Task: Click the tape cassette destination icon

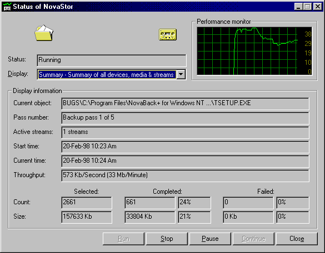Action: pyautogui.click(x=168, y=34)
